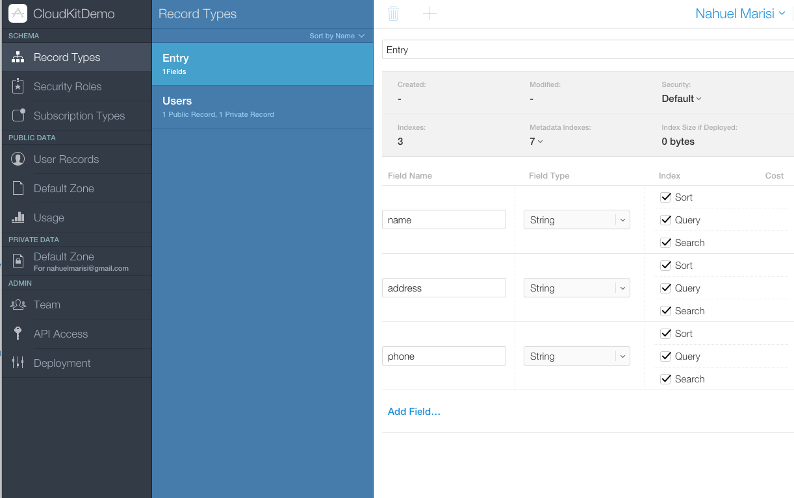Open User Records under Public Data
Viewport: 794px width, 498px height.
76,159
